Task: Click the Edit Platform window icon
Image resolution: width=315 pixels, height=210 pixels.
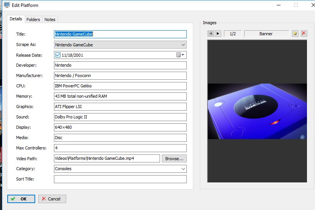Action: click(7, 5)
